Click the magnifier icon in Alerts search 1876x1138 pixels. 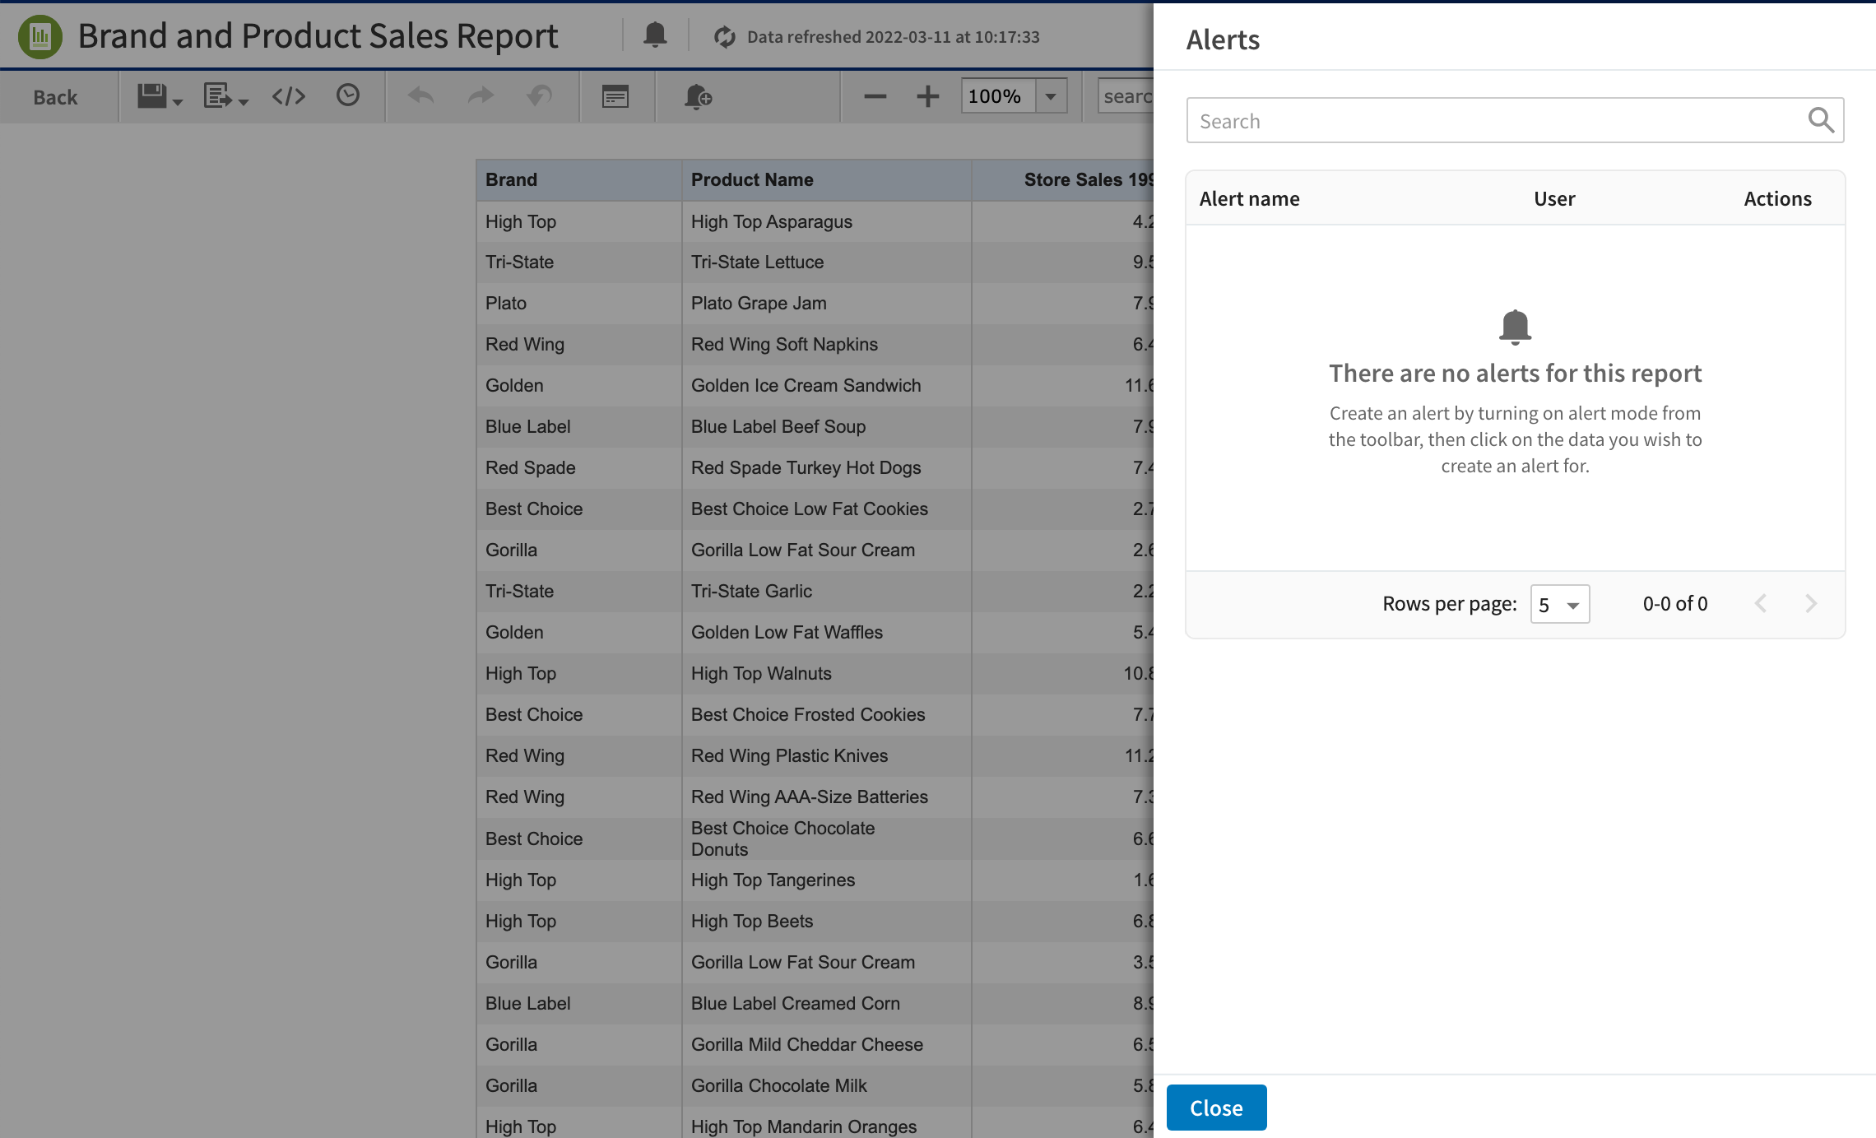coord(1821,121)
